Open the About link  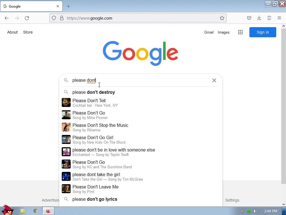(x=12, y=32)
